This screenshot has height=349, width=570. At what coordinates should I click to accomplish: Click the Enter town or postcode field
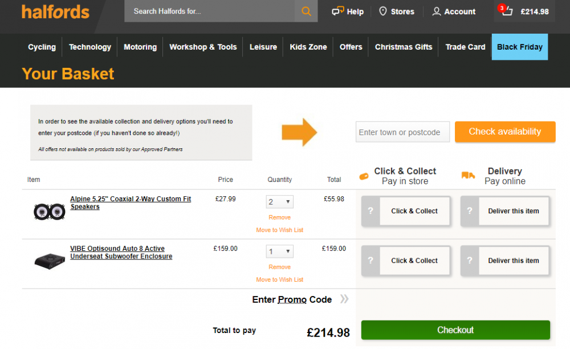402,132
